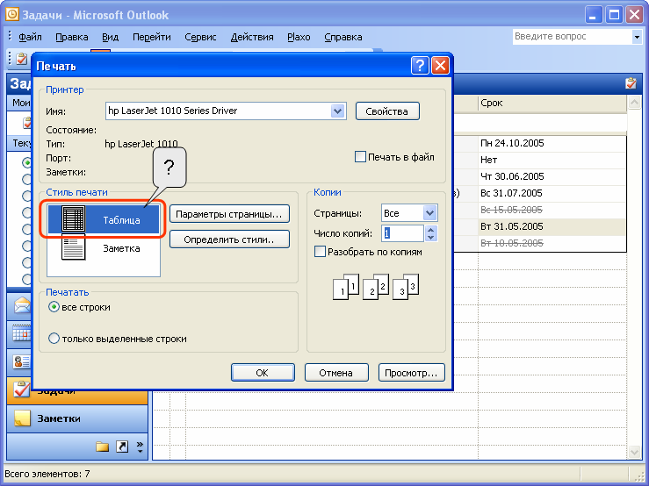The width and height of the screenshot is (649, 486).
Task: Click the Срок column header
Action: 552,103
